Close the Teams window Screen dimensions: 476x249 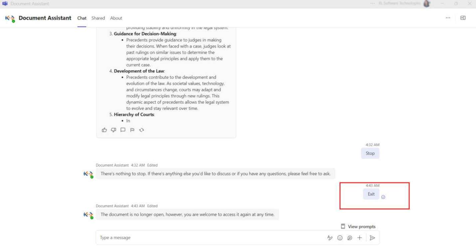tap(470, 4)
